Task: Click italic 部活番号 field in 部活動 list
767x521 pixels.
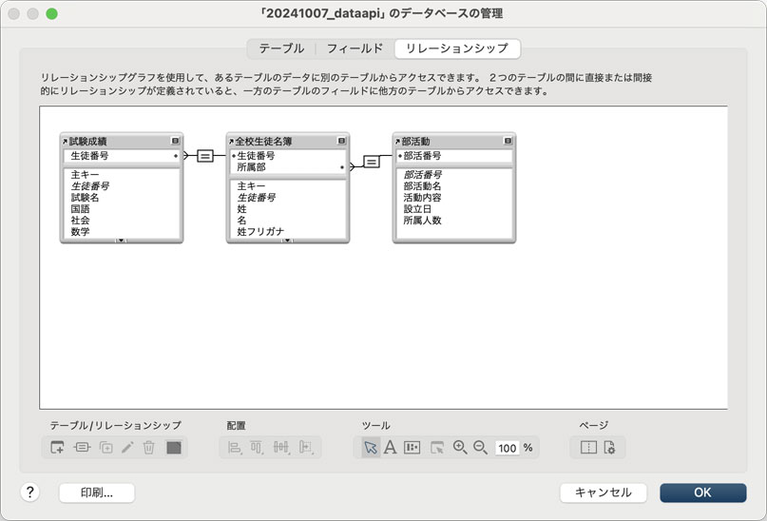Action: coord(423,175)
